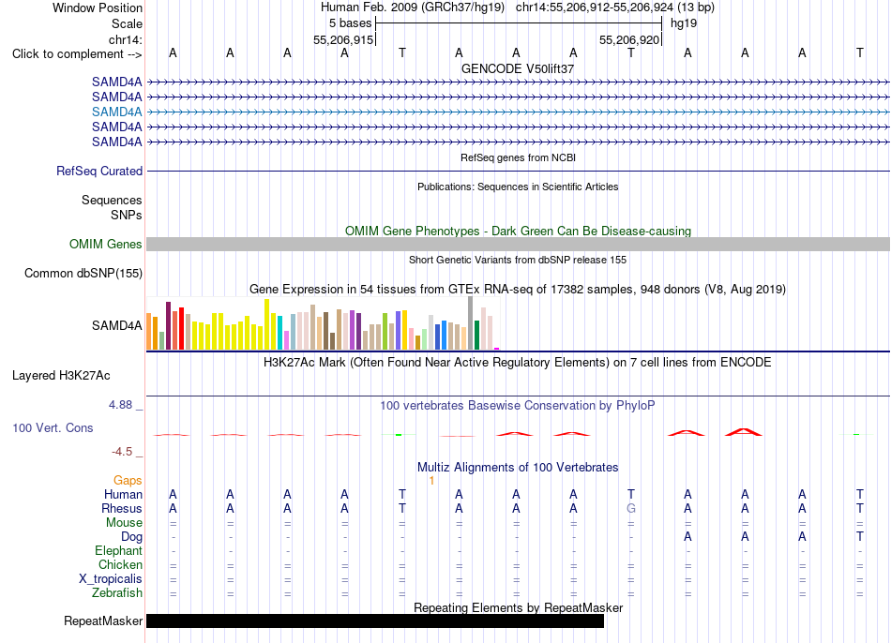Click the black SAMD4A GTEx expression label
Viewport: 891px width, 643px height.
tap(116, 325)
